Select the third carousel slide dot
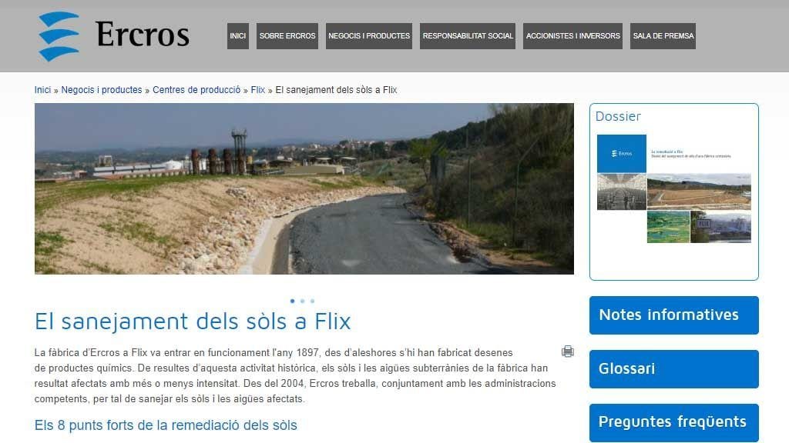Screen dimensions: 789x443 (313, 301)
